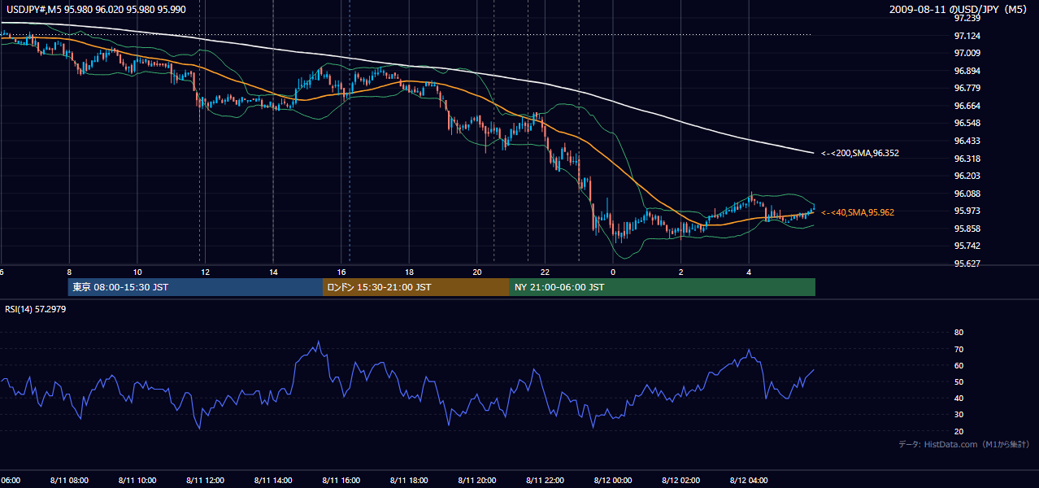Click price level 96.203 on the axis
Viewport: 1039px width, 488px height.
pos(967,176)
